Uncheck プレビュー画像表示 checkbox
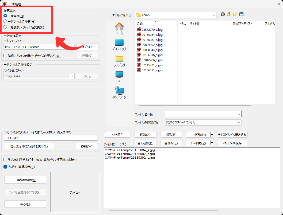283x215 pixels. pos(5,167)
